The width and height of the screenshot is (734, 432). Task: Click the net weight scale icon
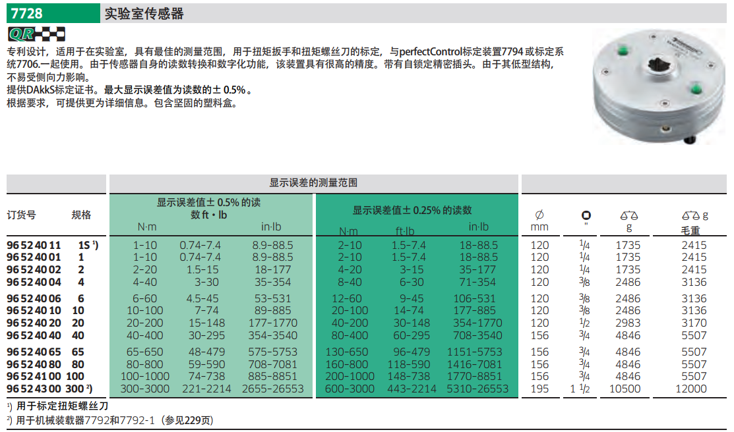point(628,215)
